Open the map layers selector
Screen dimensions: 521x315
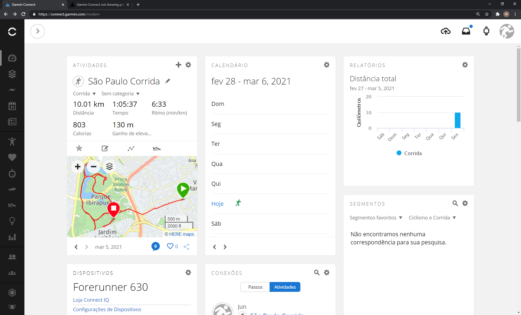[109, 166]
